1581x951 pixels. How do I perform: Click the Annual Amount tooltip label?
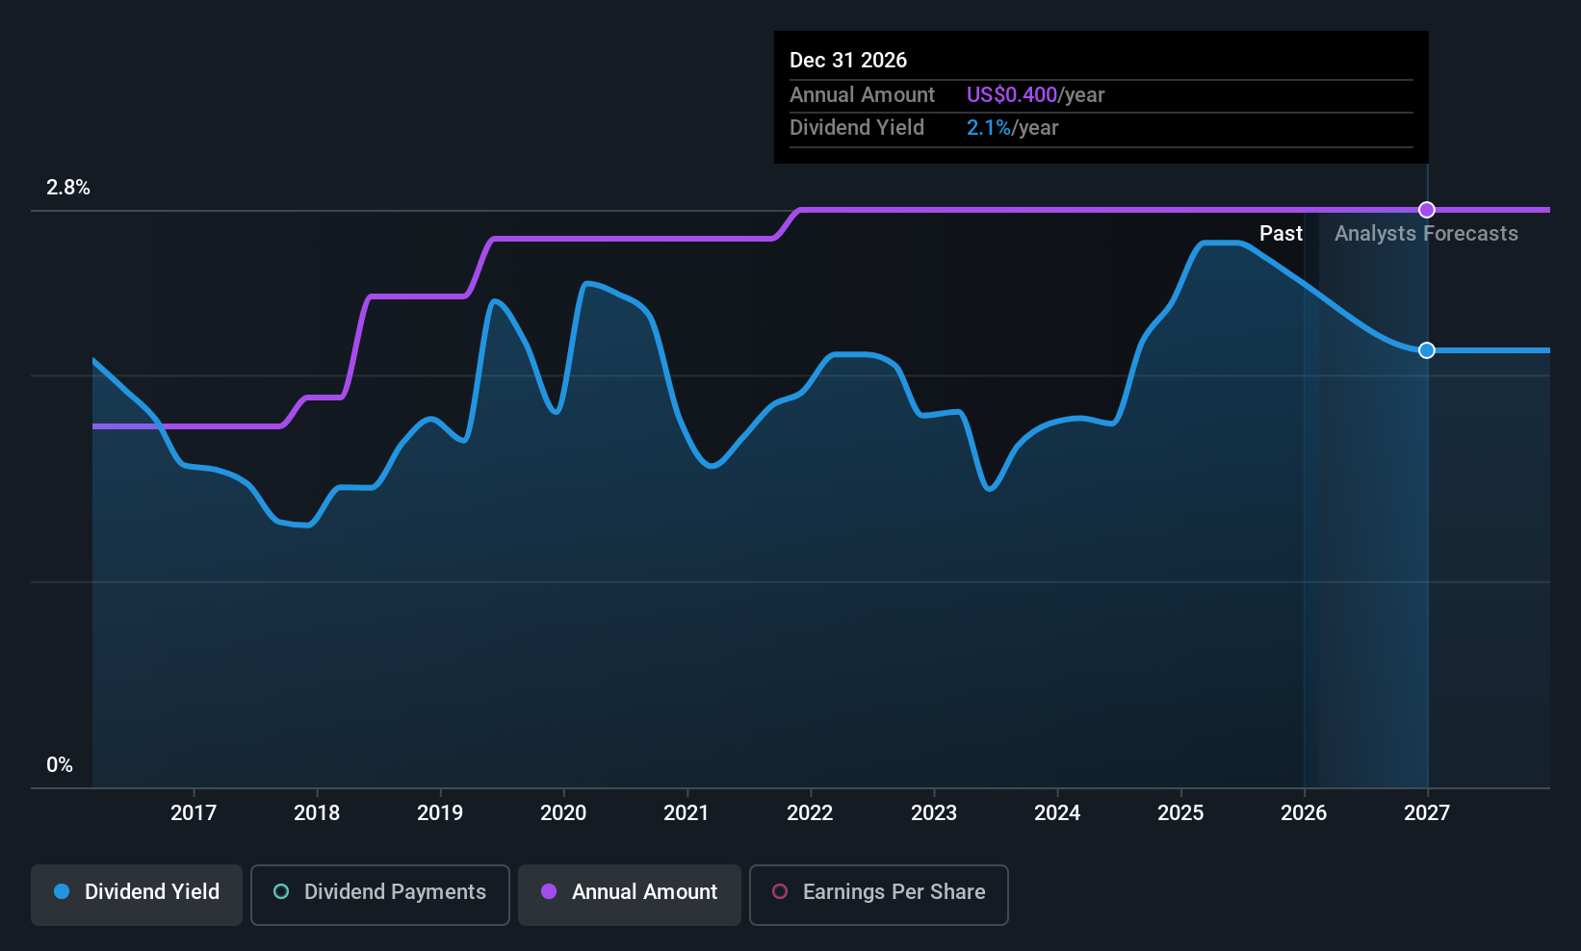pyautogui.click(x=863, y=95)
